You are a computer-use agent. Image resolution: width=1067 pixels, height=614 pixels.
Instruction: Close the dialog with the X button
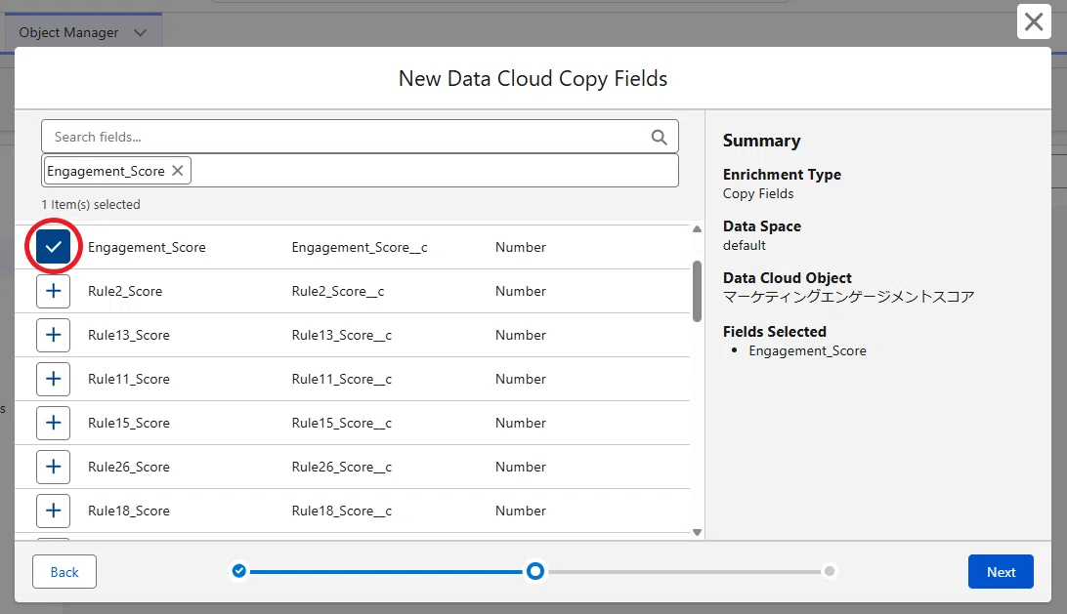click(1034, 21)
